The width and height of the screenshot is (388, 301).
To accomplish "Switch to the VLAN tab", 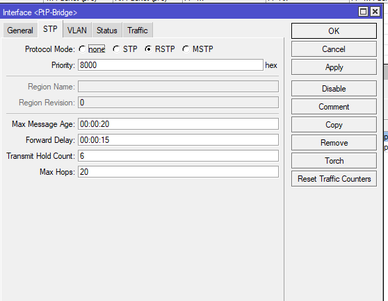I will pos(77,31).
